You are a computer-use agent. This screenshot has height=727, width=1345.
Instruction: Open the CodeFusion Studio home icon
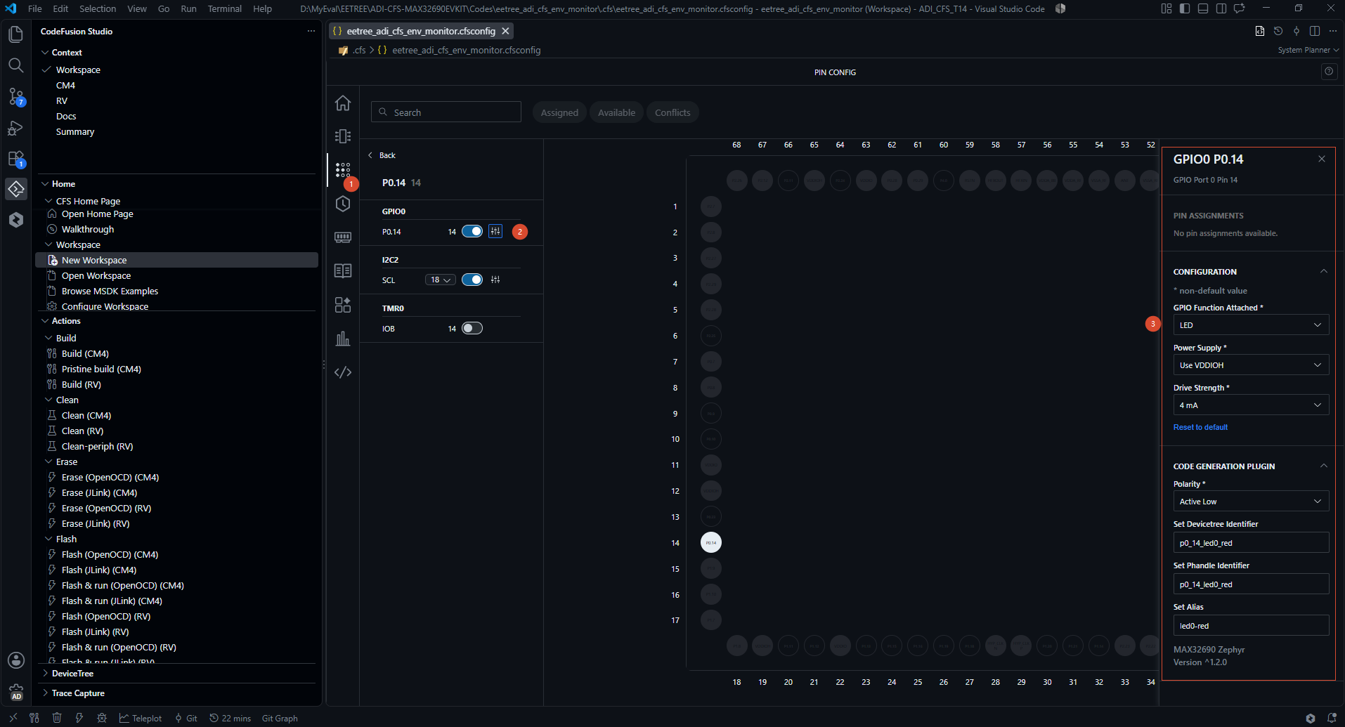(x=343, y=103)
